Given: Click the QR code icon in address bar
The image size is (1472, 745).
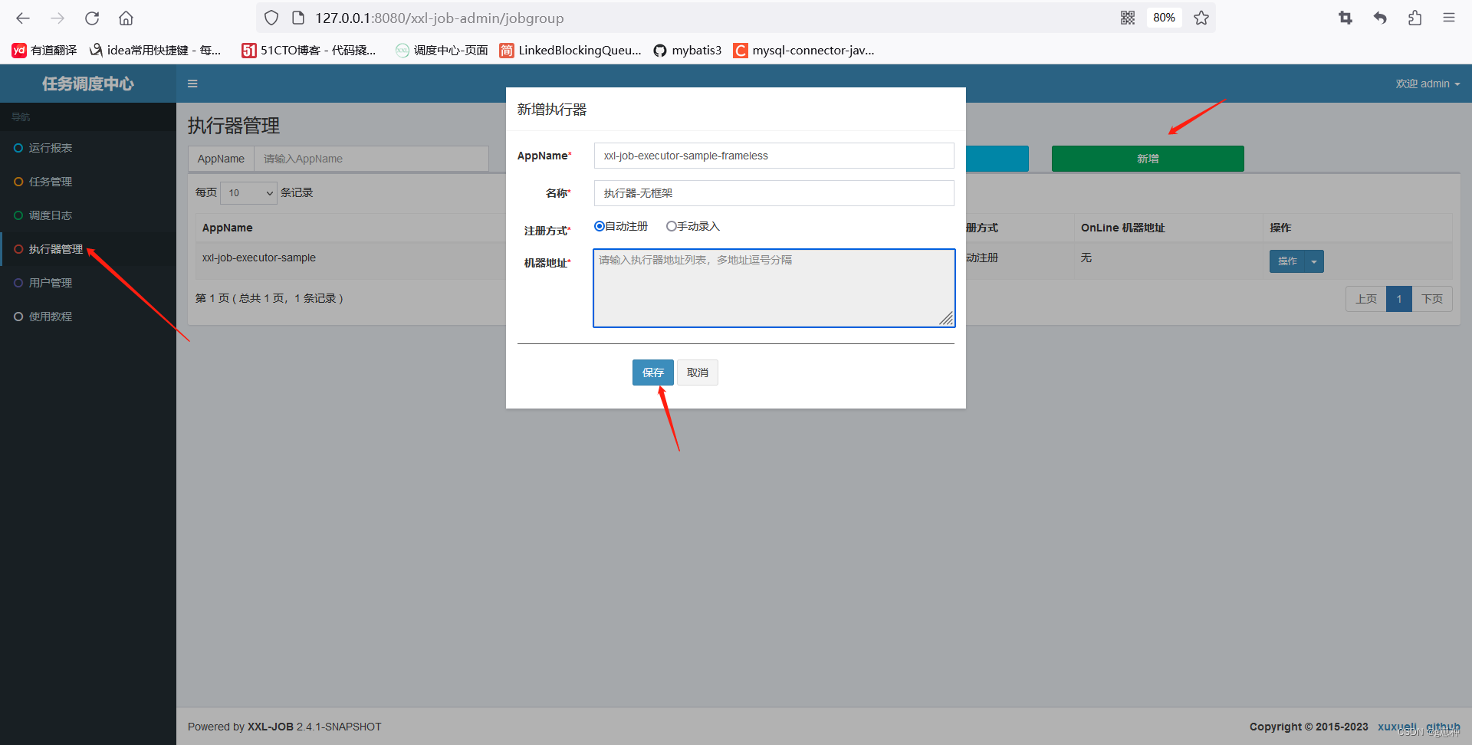Looking at the screenshot, I should tap(1128, 18).
